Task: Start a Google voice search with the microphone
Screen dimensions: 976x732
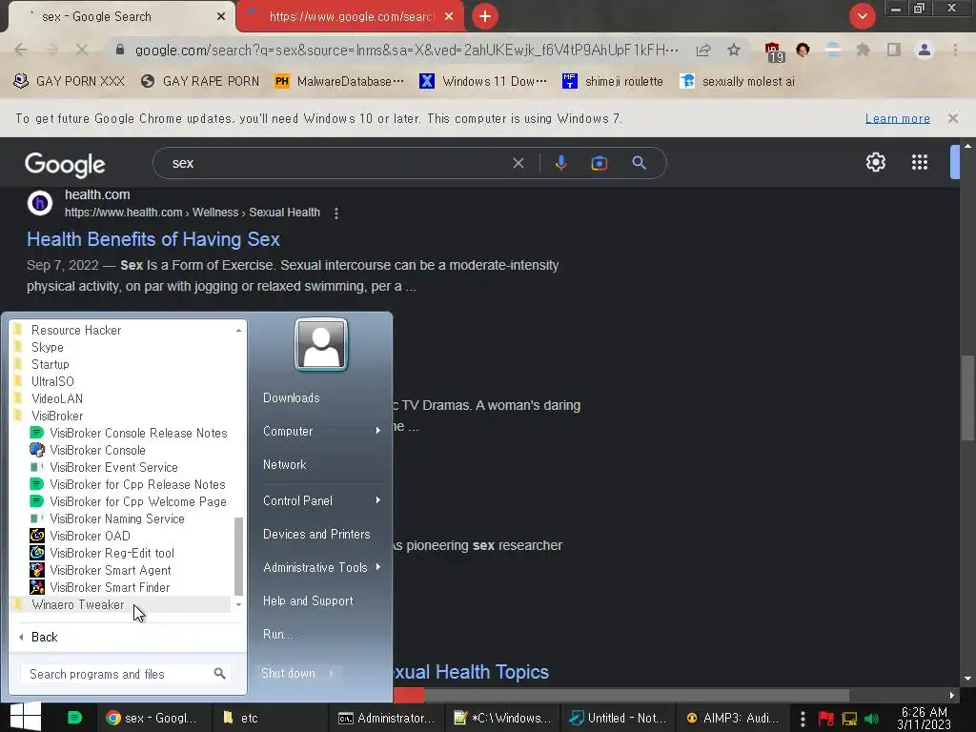Action: [x=560, y=163]
